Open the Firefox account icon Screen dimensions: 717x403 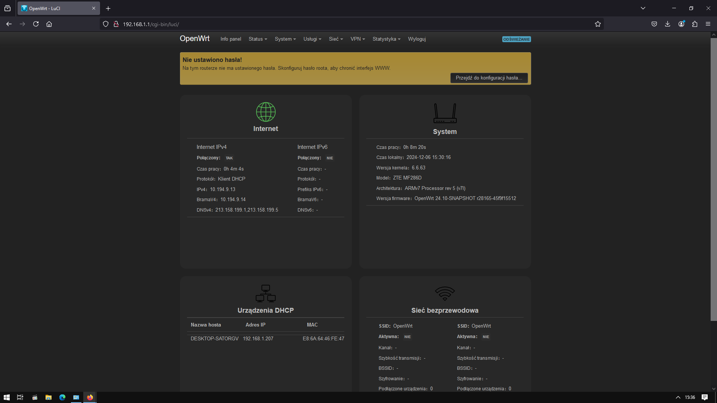(x=682, y=24)
